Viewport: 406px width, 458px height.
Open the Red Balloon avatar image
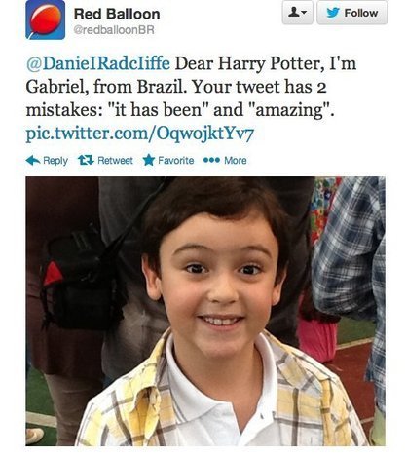click(45, 19)
